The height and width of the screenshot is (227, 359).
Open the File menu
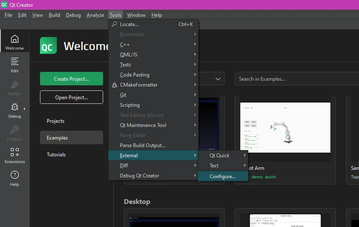[x=8, y=15]
